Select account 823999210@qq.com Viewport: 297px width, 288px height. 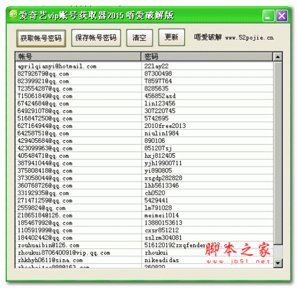point(43,81)
